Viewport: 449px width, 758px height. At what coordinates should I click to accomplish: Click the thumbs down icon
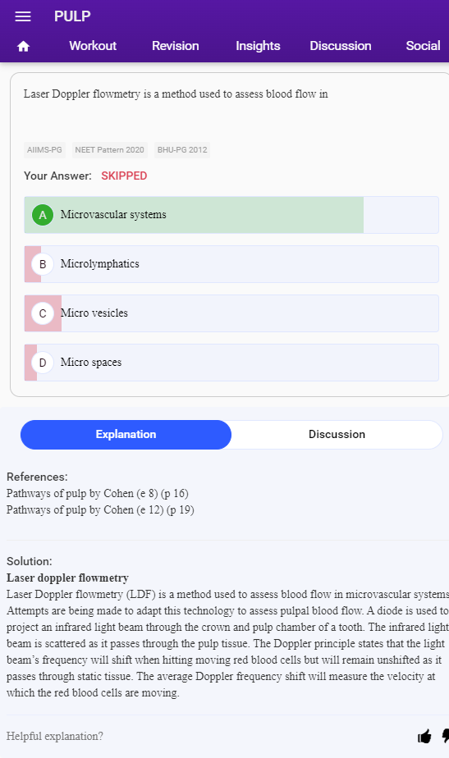point(445,736)
